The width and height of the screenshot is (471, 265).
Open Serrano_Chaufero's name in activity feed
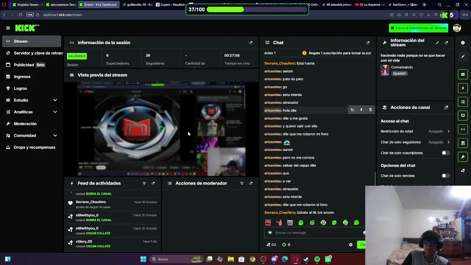[x=91, y=202]
